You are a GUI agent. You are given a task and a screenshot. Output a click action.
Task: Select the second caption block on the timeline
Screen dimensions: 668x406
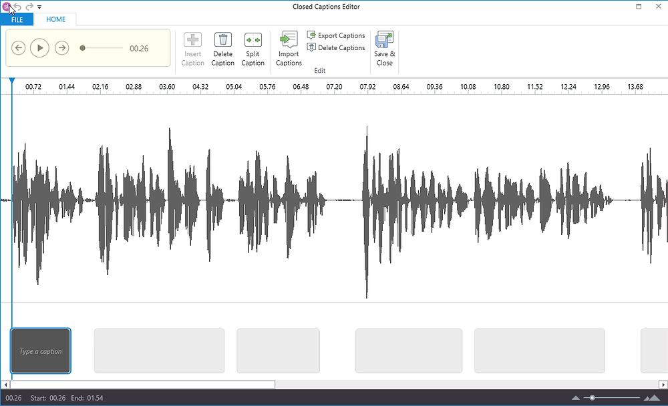click(160, 351)
